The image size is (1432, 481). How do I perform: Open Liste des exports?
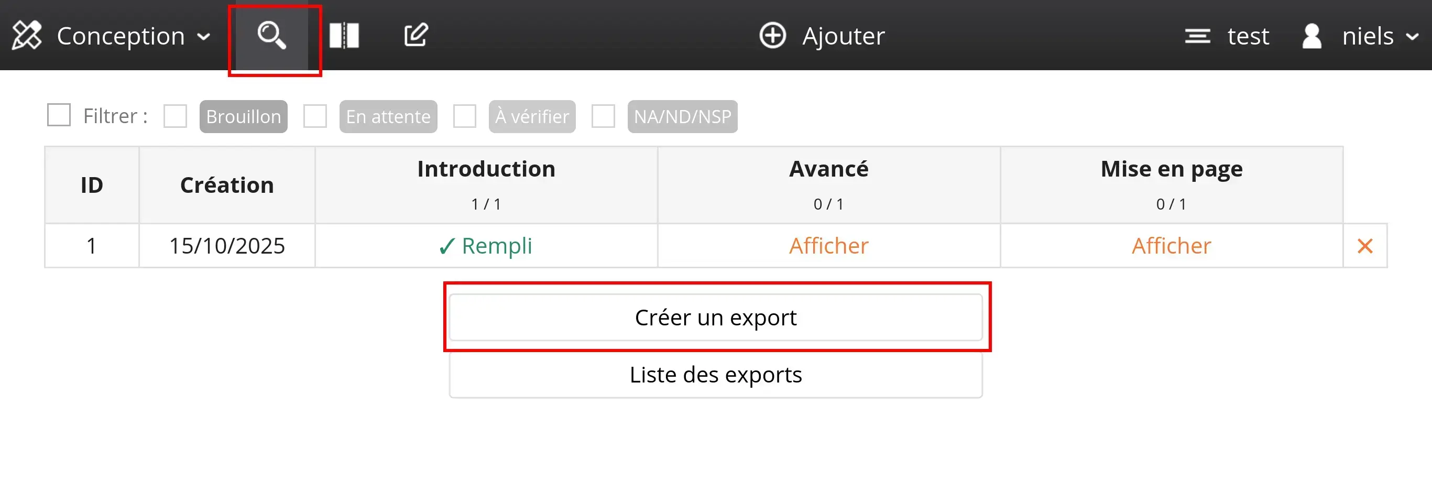tap(715, 375)
